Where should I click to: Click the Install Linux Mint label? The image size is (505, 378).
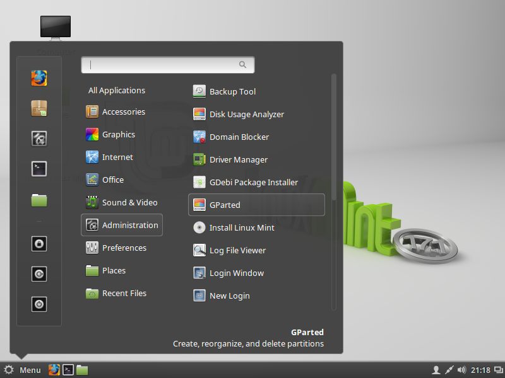coord(242,227)
